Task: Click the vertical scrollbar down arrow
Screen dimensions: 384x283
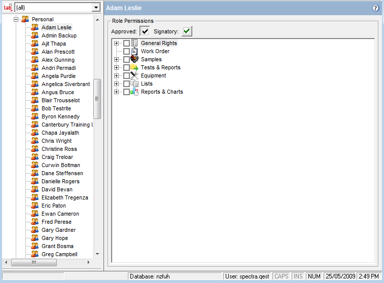Action: [x=97, y=254]
